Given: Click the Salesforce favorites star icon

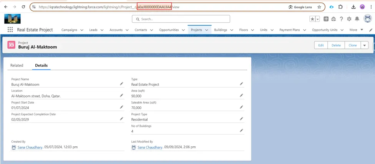Looking at the screenshot, I should 312,19.
